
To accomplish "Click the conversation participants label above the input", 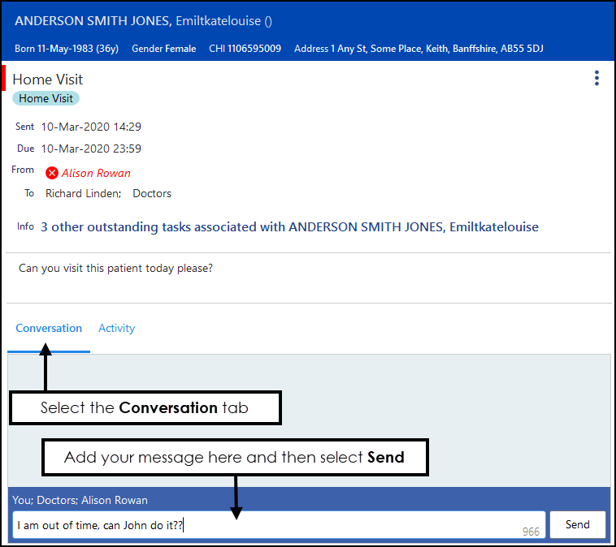I will click(x=80, y=500).
